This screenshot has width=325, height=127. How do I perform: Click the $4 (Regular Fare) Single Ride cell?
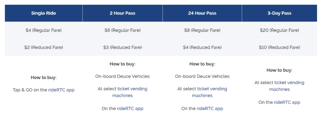tap(43, 30)
